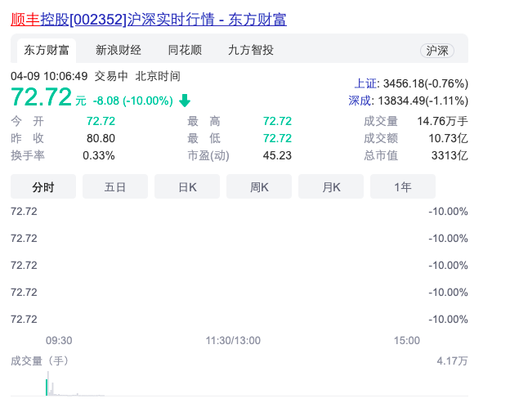The height and width of the screenshot is (403, 510).
Task: Click the tallest volume bar in chart
Action: point(48,383)
